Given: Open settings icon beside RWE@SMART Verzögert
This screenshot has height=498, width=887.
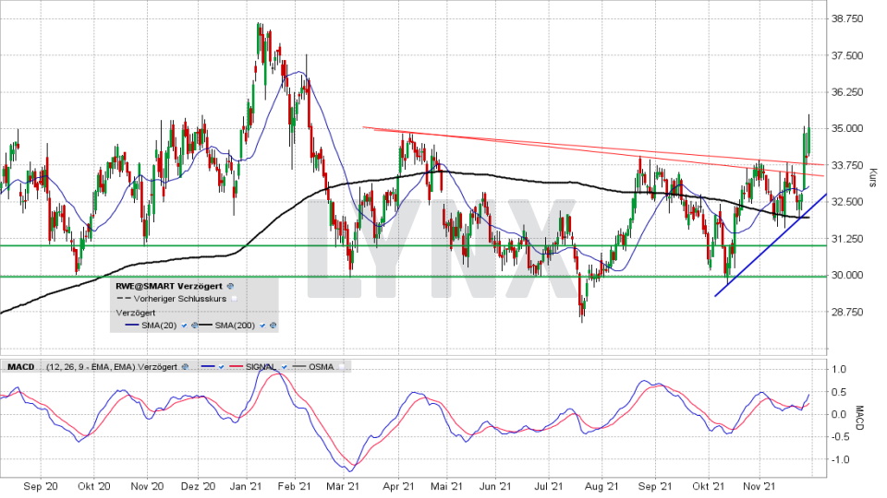Looking at the screenshot, I should [230, 286].
